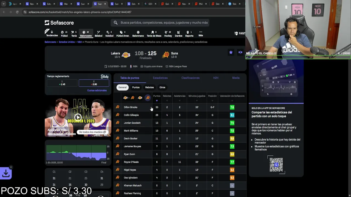Open the Sofascore home logo

click(59, 23)
